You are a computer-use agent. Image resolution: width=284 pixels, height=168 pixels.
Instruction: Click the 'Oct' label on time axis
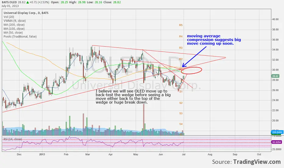[x=259, y=154]
